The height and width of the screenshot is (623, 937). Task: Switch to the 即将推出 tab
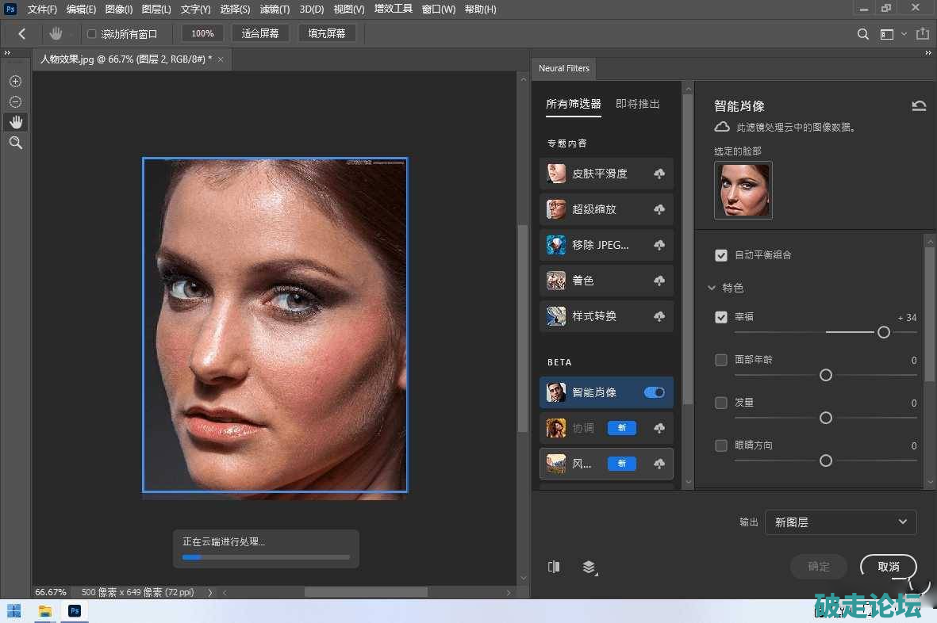[638, 104]
